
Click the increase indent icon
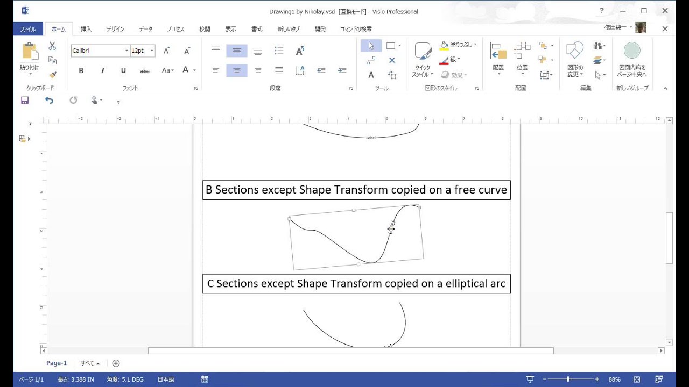(342, 70)
